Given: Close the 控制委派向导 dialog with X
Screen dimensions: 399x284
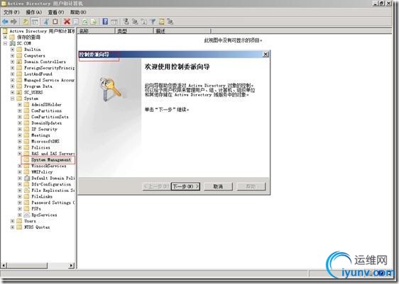Looking at the screenshot, I should [x=266, y=54].
